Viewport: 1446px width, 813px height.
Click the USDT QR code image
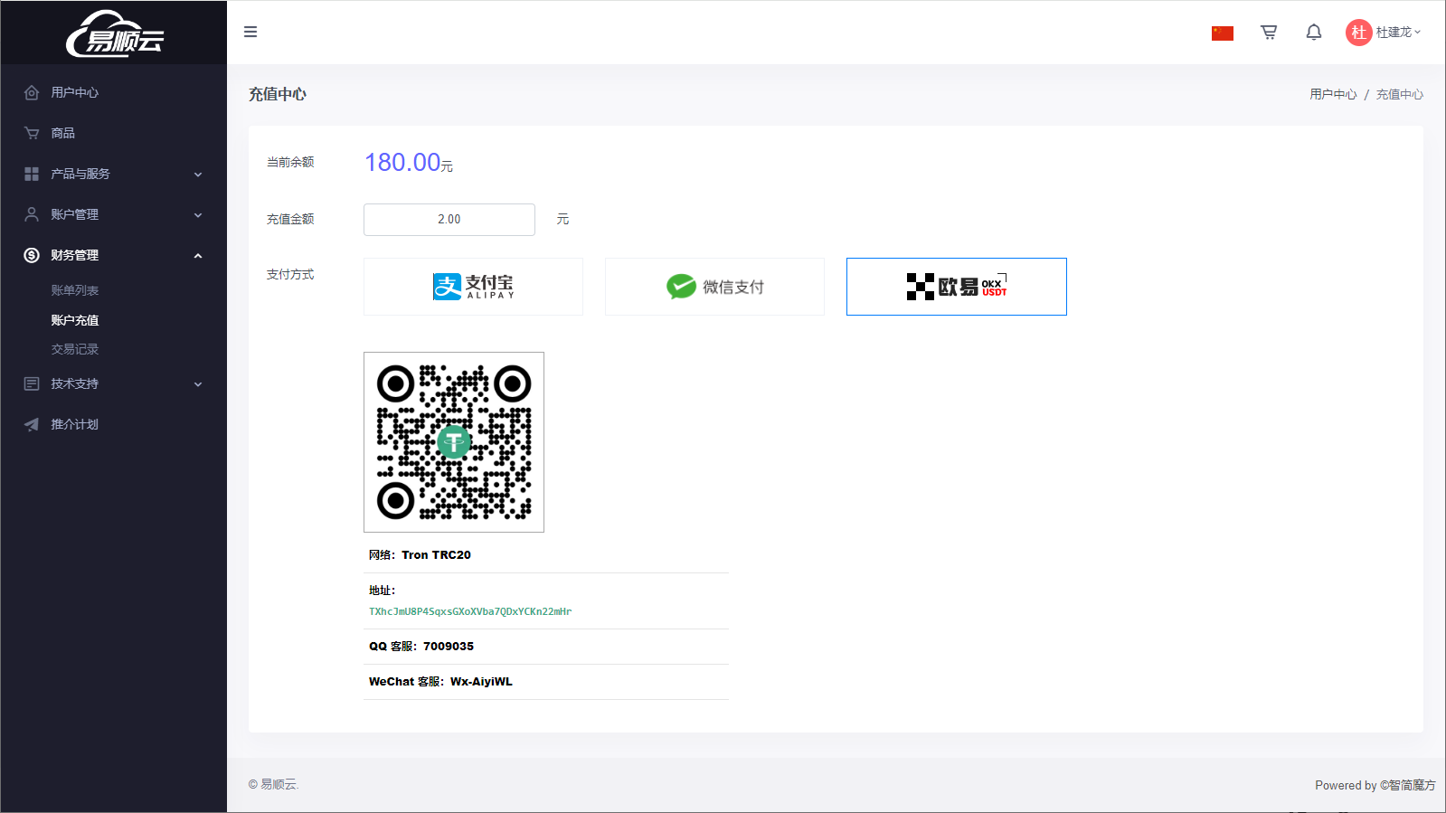coord(454,442)
